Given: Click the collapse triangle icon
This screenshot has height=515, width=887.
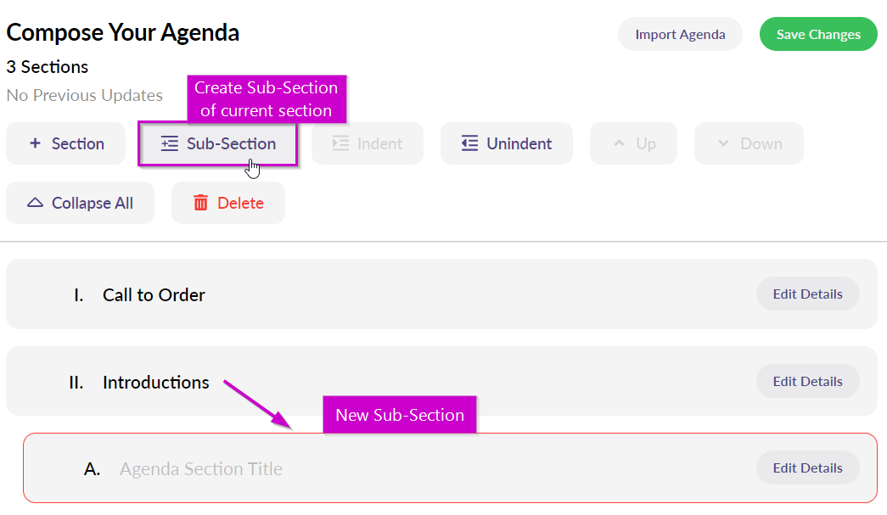Looking at the screenshot, I should (36, 203).
